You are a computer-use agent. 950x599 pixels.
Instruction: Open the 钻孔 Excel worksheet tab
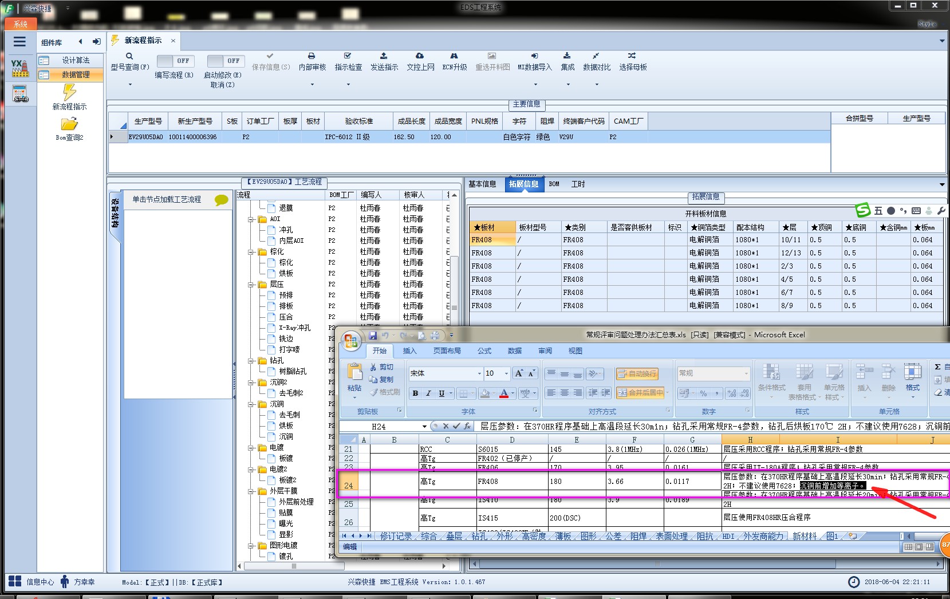[x=479, y=537]
